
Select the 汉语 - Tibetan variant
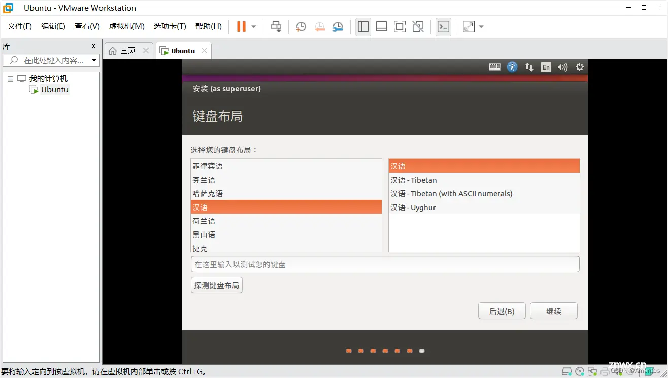[484, 180]
